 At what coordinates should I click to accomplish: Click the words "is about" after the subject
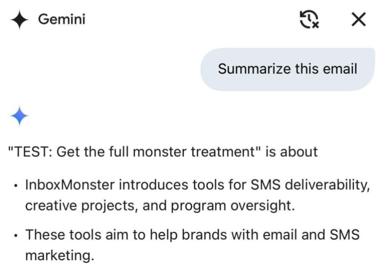[x=291, y=152]
